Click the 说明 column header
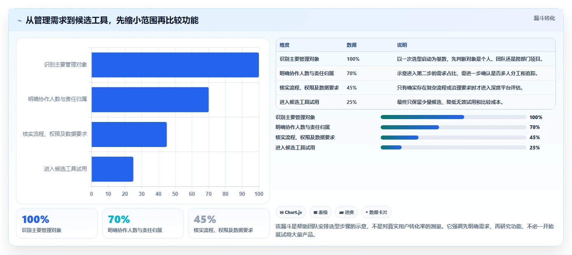 click(x=402, y=45)
